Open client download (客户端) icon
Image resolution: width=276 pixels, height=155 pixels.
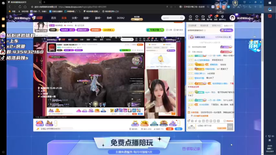[x=209, y=18]
